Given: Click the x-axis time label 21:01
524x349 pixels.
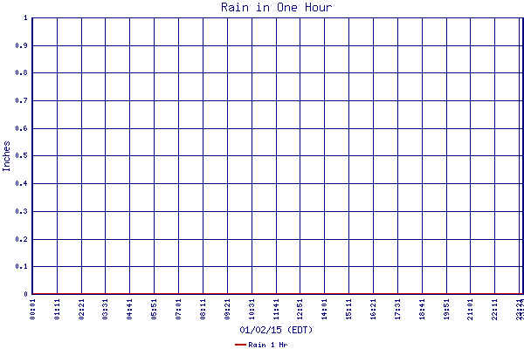Looking at the screenshot, I should pyautogui.click(x=471, y=309).
